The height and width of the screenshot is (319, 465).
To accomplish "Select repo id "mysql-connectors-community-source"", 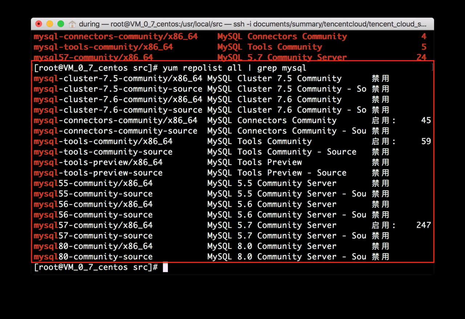I will 116,131.
